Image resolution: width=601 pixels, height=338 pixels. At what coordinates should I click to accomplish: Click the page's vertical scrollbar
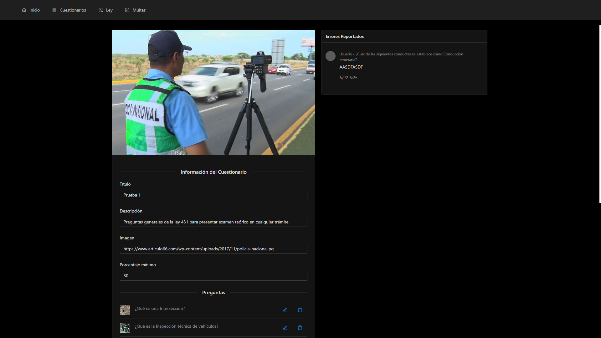click(600, 114)
